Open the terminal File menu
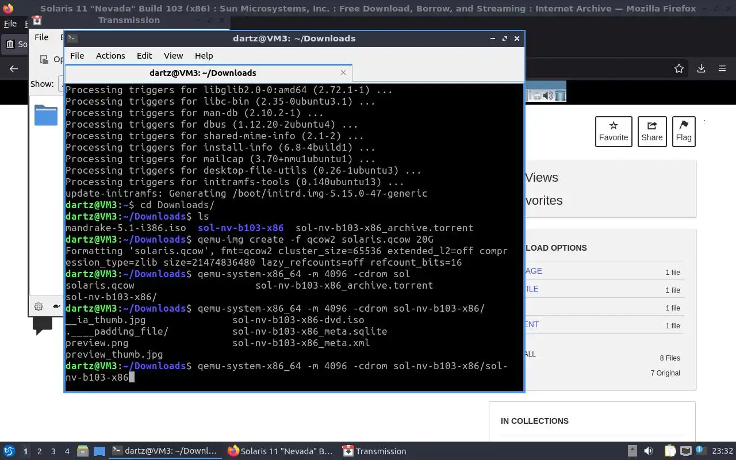 [77, 56]
